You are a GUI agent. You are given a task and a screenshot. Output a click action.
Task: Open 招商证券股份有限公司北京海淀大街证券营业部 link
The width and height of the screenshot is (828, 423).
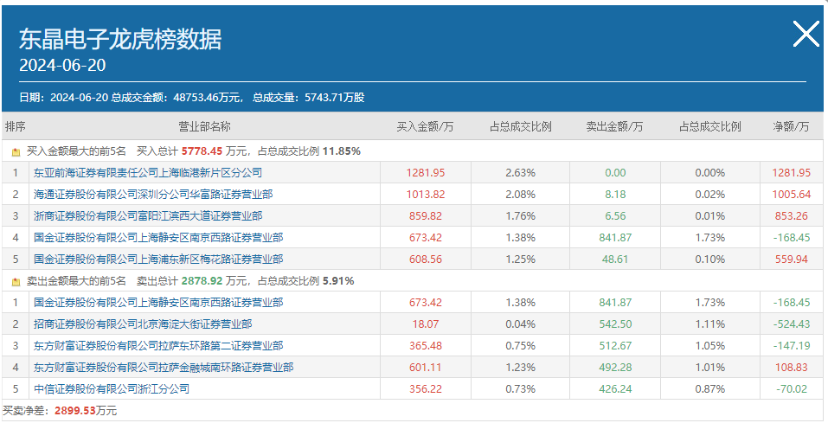pyautogui.click(x=143, y=324)
